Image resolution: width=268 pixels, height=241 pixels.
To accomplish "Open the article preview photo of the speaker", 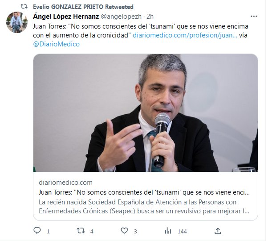I will coord(146,113).
